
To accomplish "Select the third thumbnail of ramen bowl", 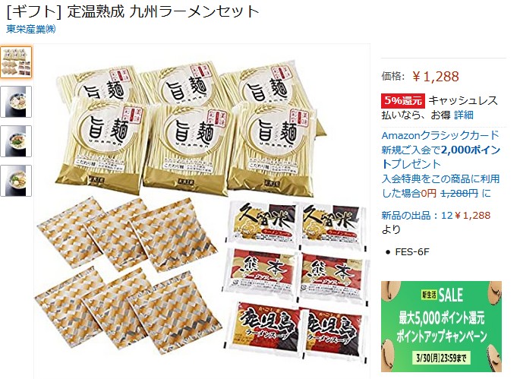I will [16, 141].
